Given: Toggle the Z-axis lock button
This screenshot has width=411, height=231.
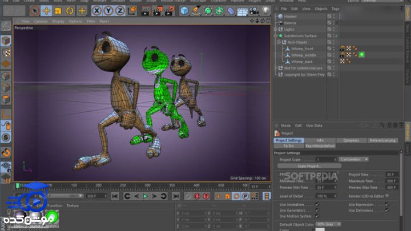Looking at the screenshot, I should pyautogui.click(x=121, y=11).
